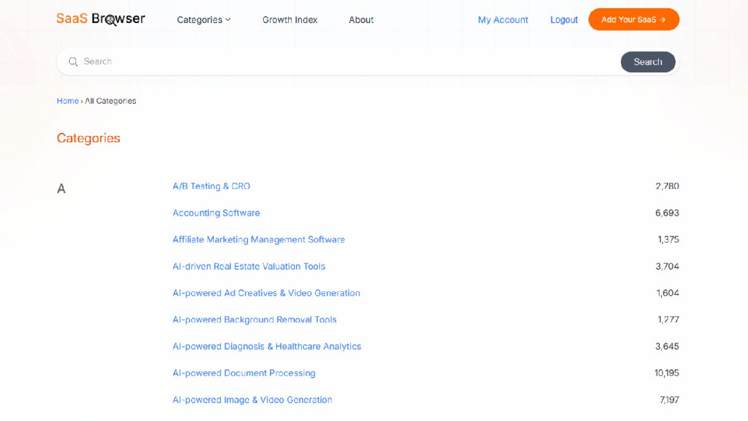Go to the About page
The width and height of the screenshot is (748, 421).
click(361, 20)
